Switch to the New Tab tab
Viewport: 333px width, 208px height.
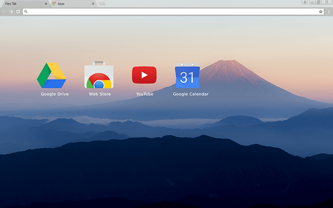21,4
